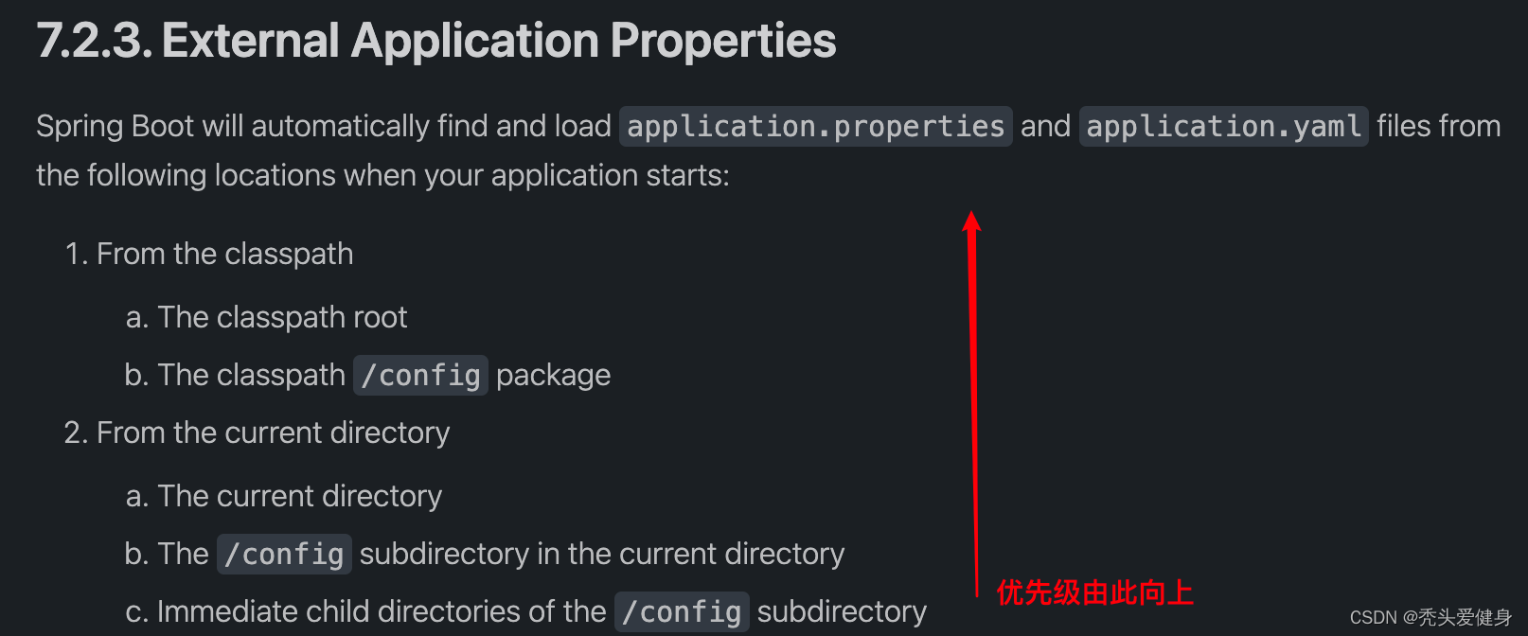Screen dimensions: 1528x636
Task: Click the application.properties inline code
Action: click(x=815, y=127)
